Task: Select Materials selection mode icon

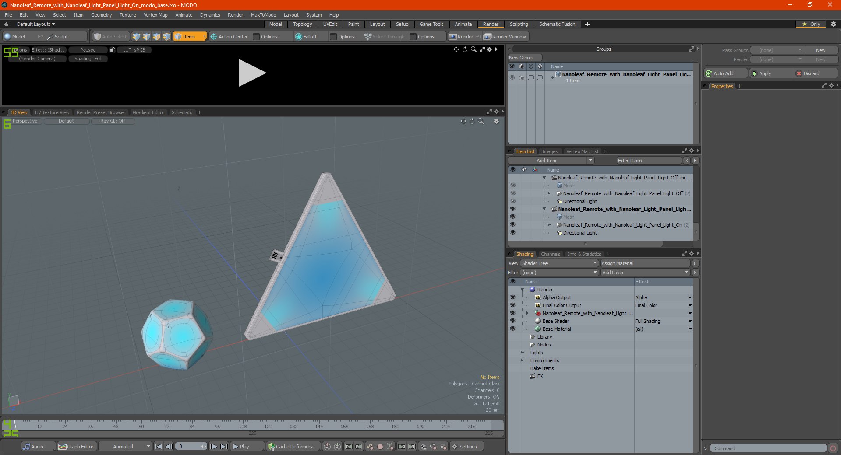Action: click(166, 37)
